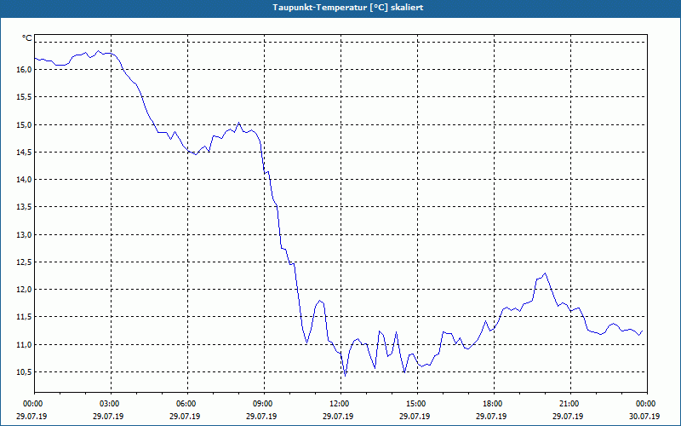Click the 12,0 y-axis label
This screenshot has width=681, height=426.
click(x=25, y=290)
